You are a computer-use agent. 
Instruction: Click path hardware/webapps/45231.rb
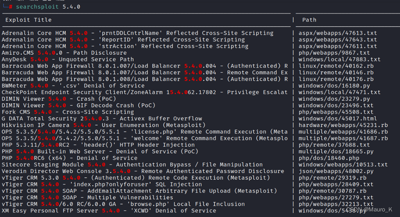click(343, 126)
